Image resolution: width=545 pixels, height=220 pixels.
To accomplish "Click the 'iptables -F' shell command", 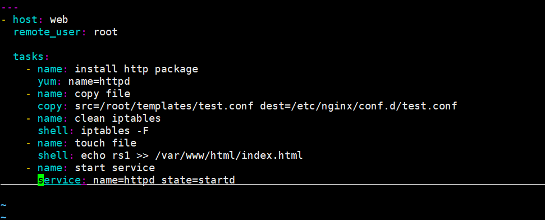I will 115,131.
